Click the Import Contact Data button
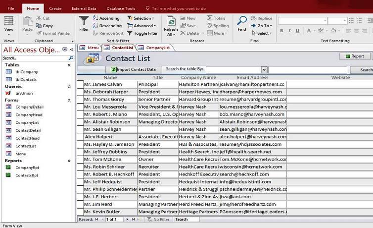 134,70
